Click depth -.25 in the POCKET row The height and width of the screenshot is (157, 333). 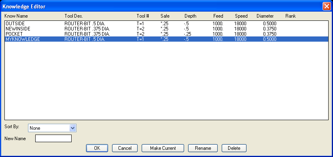click(x=187, y=34)
